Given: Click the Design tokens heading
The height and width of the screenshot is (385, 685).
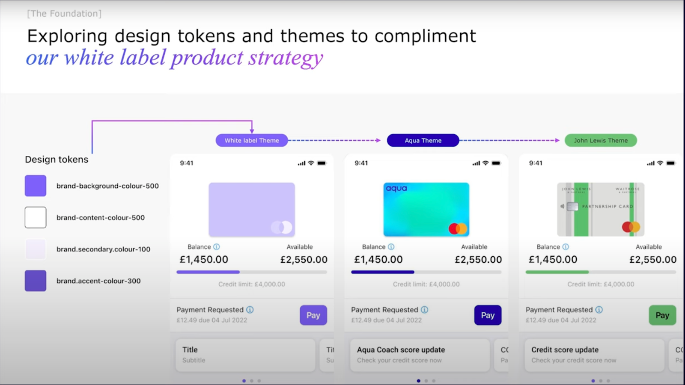Looking at the screenshot, I should pyautogui.click(x=57, y=159).
